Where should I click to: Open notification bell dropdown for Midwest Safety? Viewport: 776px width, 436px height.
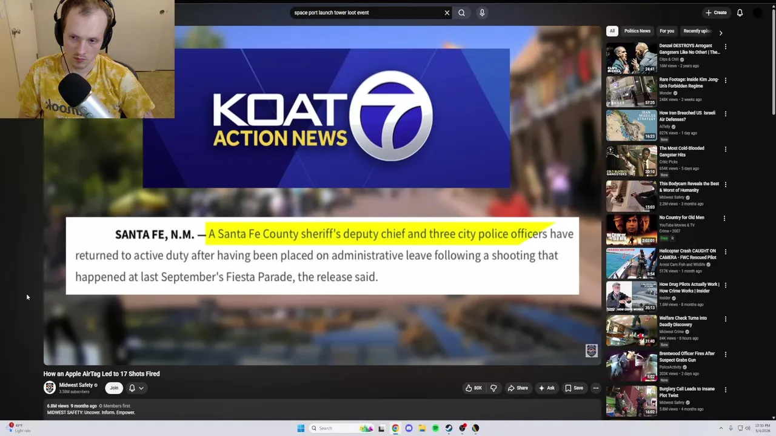136,388
